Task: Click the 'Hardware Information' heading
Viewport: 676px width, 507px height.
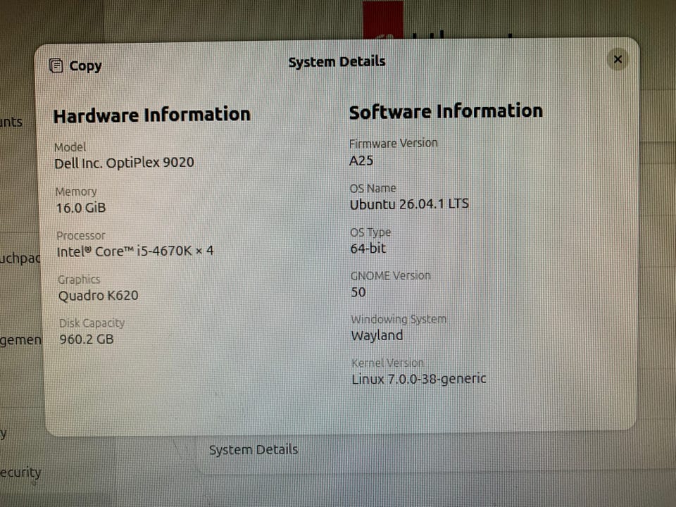Action: click(x=152, y=115)
